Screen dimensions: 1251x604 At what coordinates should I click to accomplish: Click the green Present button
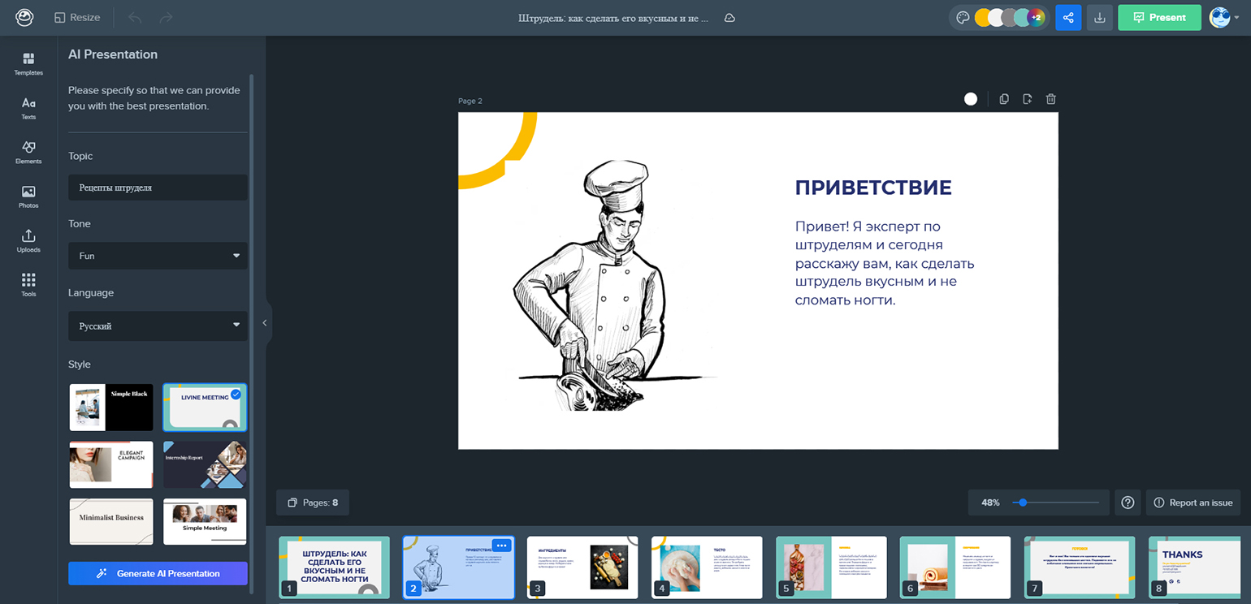[1159, 17]
